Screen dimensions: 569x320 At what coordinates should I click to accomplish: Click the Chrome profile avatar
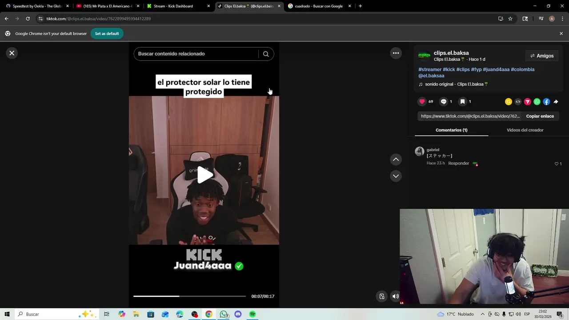tap(552, 19)
